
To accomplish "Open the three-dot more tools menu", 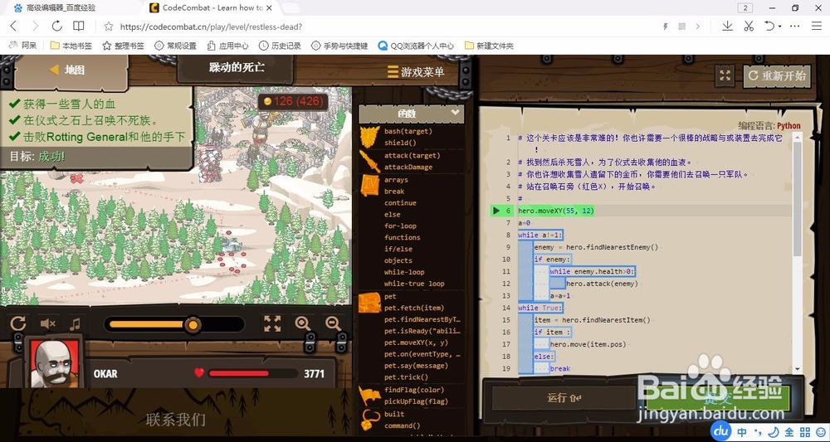I will pos(794,26).
